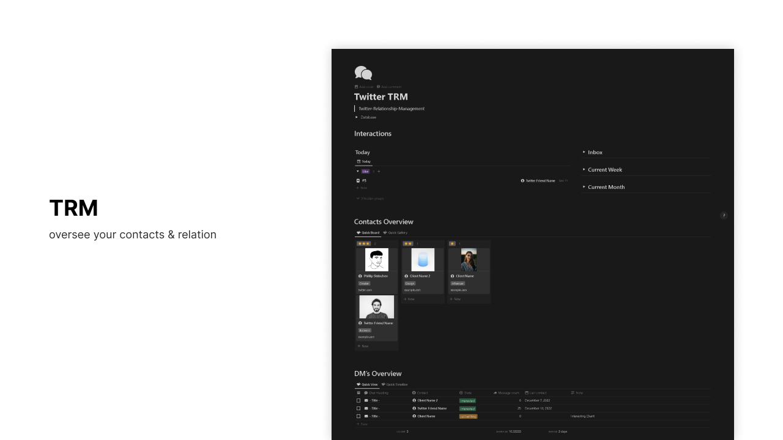Click the Note column header

point(577,393)
